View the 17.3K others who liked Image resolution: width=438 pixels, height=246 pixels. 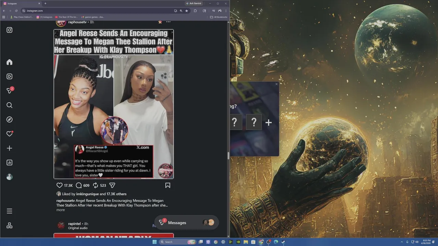pos(116,194)
